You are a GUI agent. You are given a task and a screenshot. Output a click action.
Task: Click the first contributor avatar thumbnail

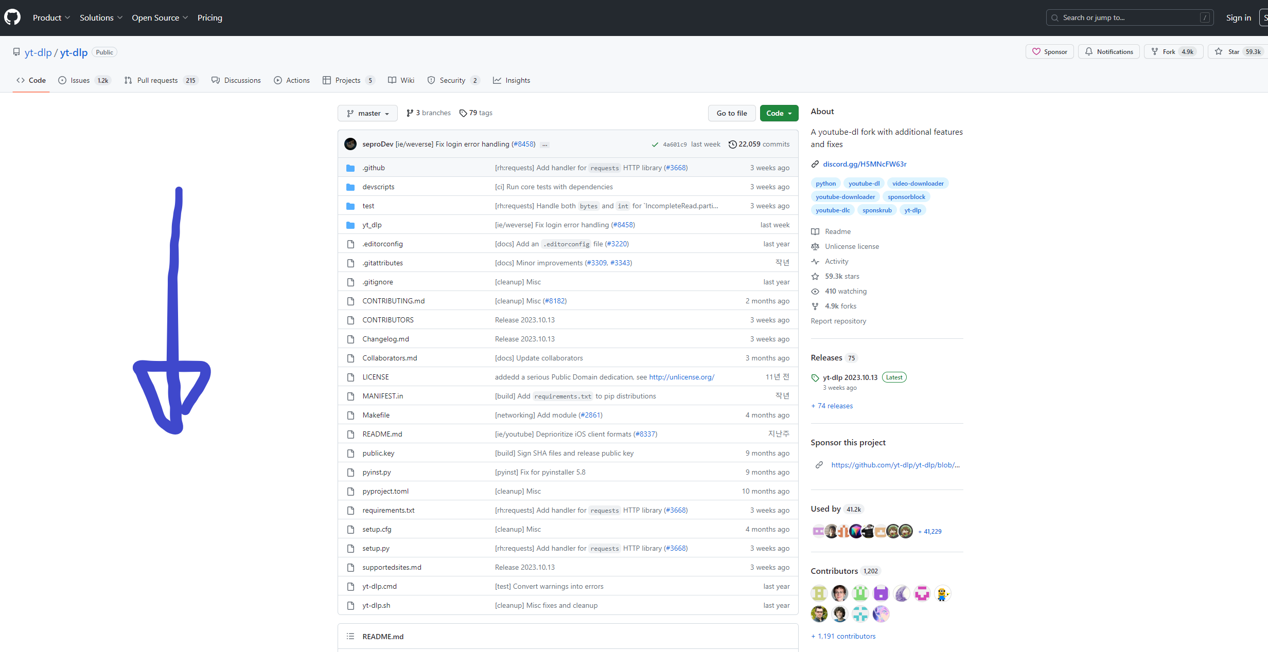[819, 594]
